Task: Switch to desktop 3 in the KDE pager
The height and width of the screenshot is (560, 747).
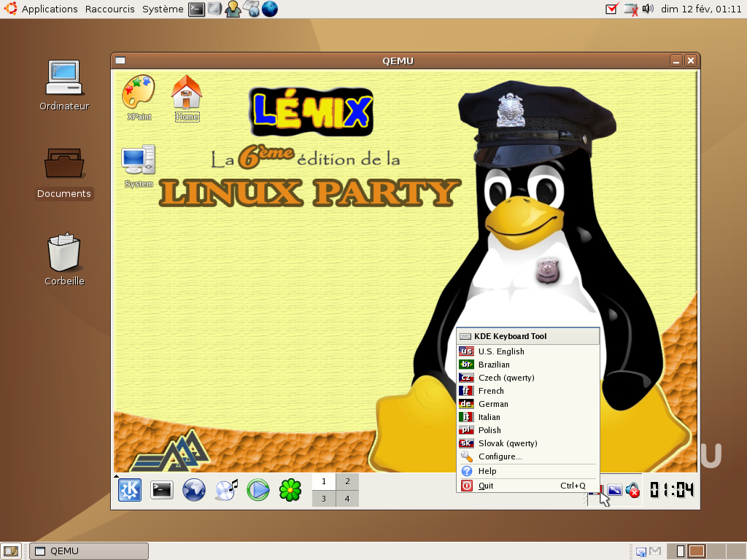Action: click(x=324, y=499)
